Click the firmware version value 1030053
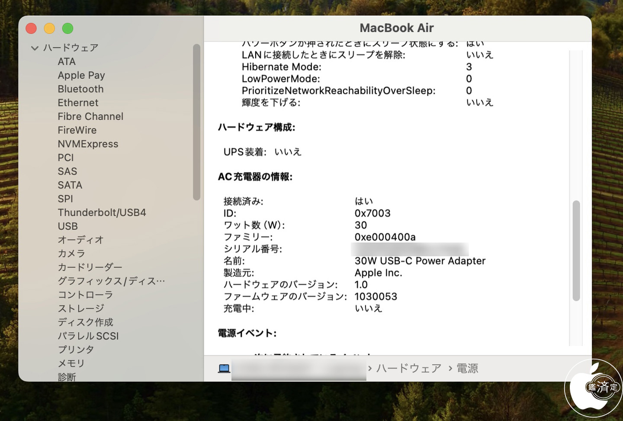Viewport: 623px width, 421px height. click(x=376, y=297)
